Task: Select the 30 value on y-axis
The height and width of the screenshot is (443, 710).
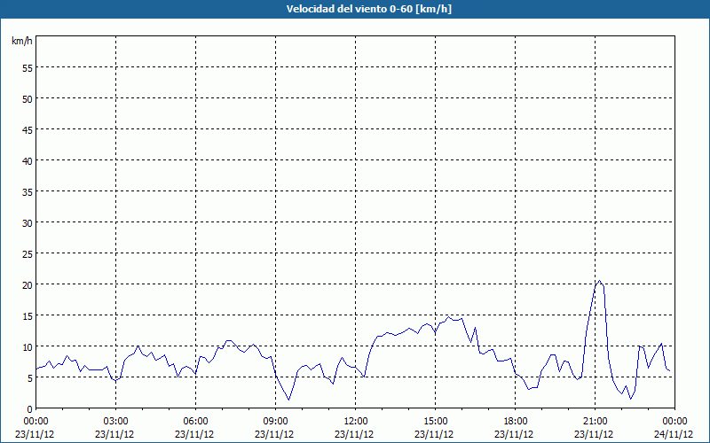Action: (x=28, y=222)
